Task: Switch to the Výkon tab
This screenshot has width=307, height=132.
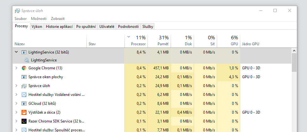Action: tap(37, 27)
